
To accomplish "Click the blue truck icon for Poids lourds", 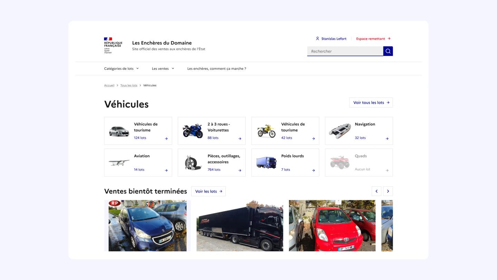I will [266, 162].
